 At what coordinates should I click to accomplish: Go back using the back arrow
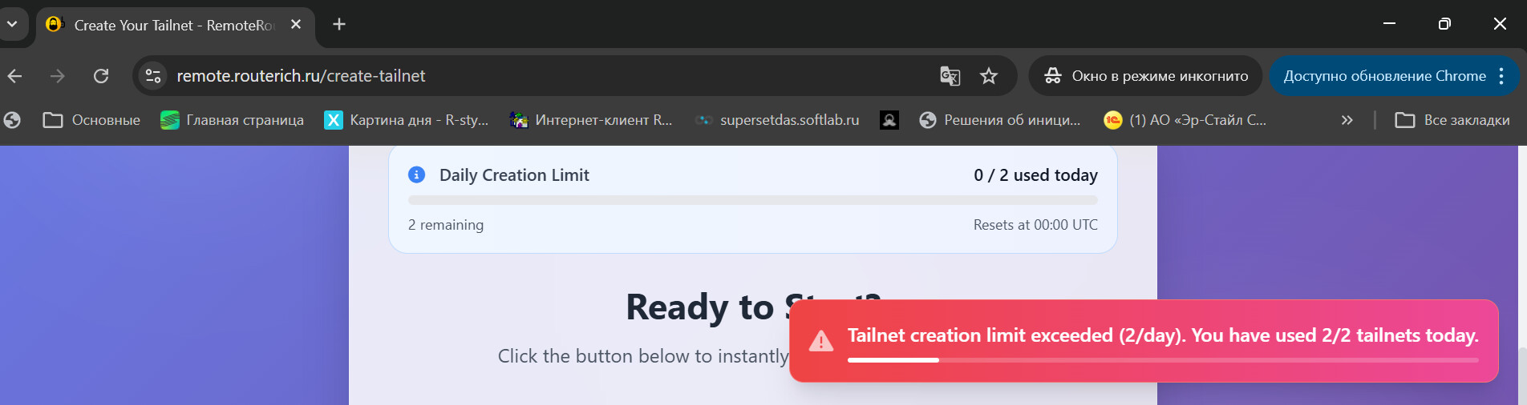click(15, 76)
